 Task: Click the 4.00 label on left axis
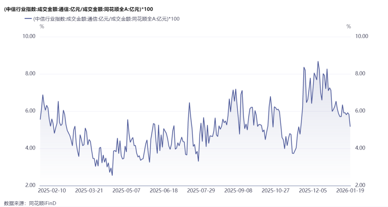(31, 148)
